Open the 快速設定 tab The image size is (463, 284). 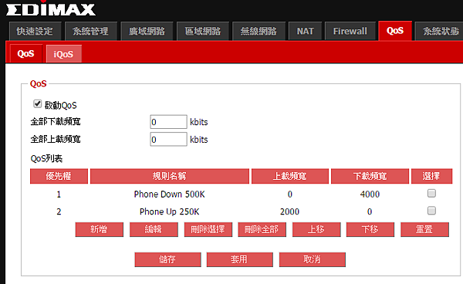click(x=35, y=31)
